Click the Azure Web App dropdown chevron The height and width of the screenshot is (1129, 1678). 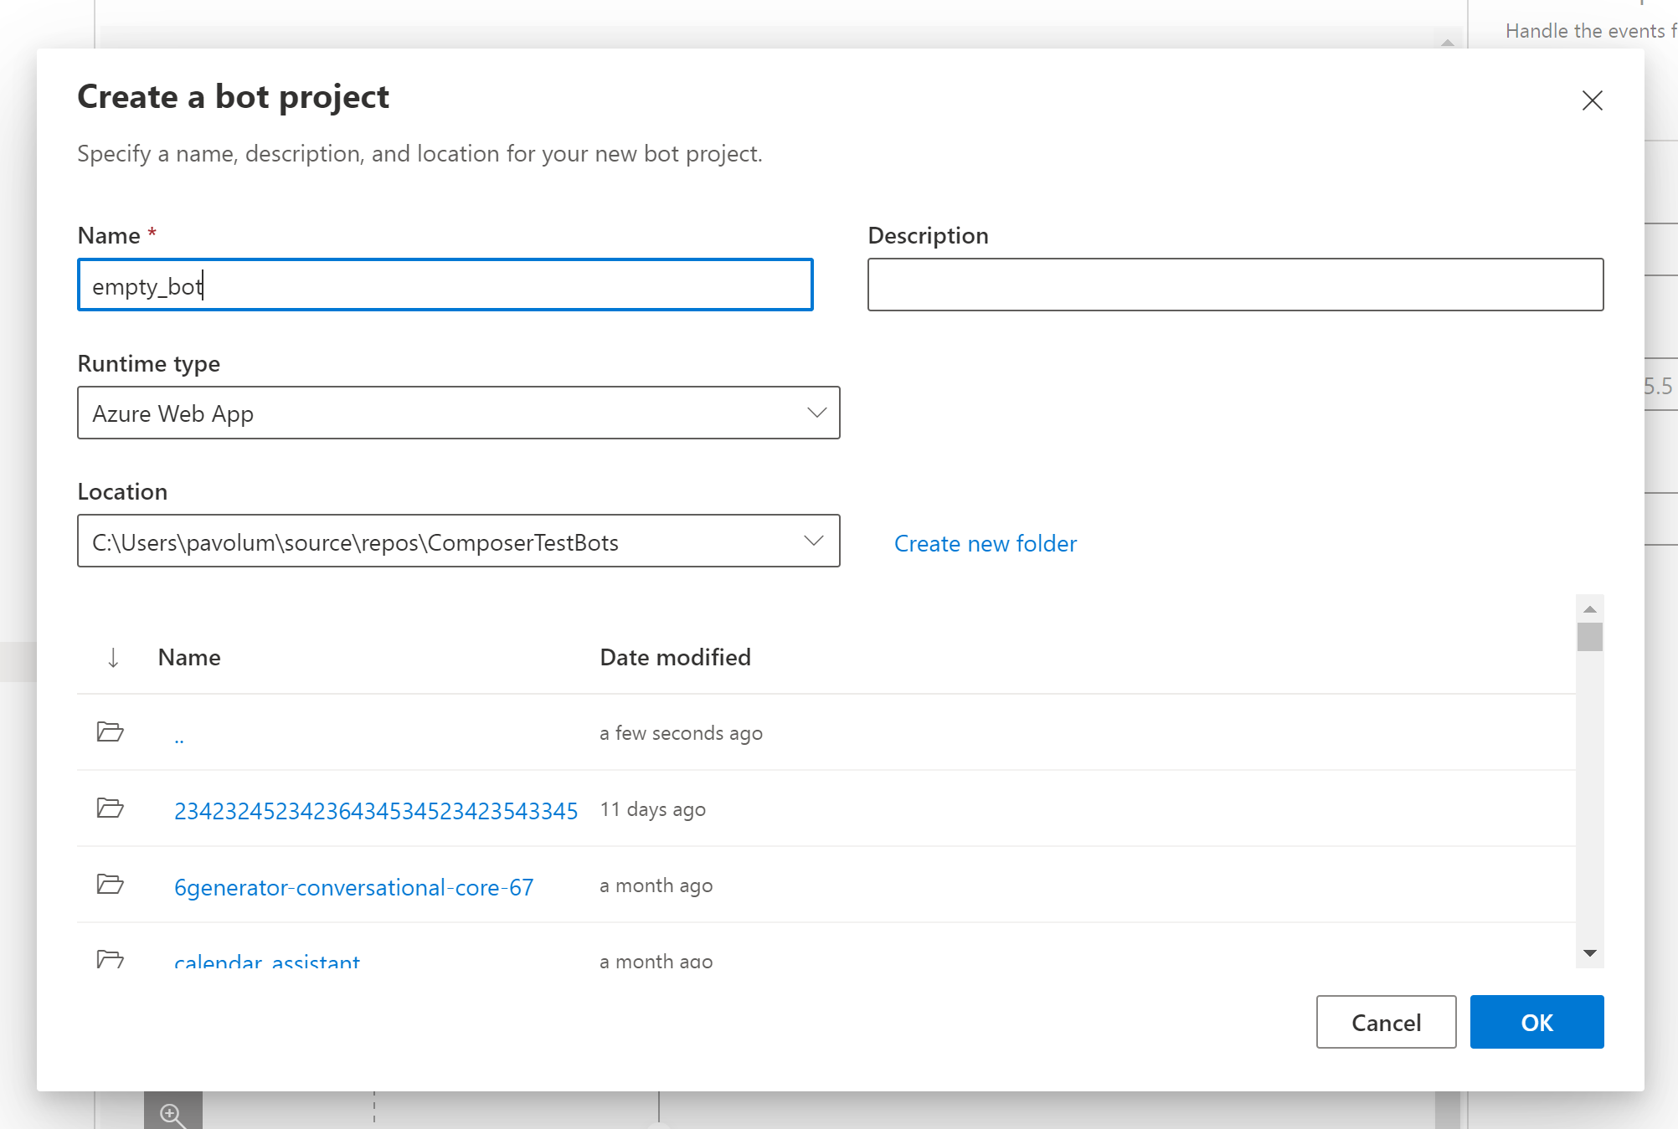(x=816, y=413)
